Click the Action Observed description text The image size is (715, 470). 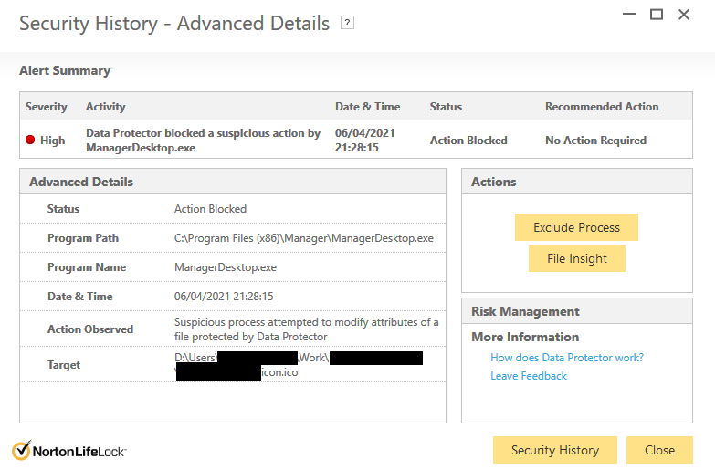pos(306,329)
